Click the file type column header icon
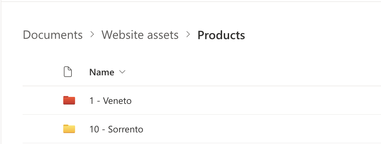 coord(68,72)
